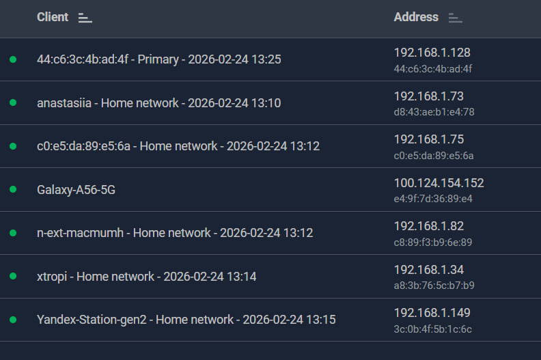Screen dimensions: 541x360
Task: Open the anastasiia Home network client
Action: click(x=158, y=103)
